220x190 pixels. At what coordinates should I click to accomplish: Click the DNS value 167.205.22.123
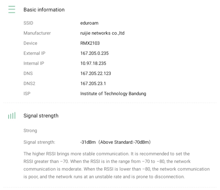[96, 74]
